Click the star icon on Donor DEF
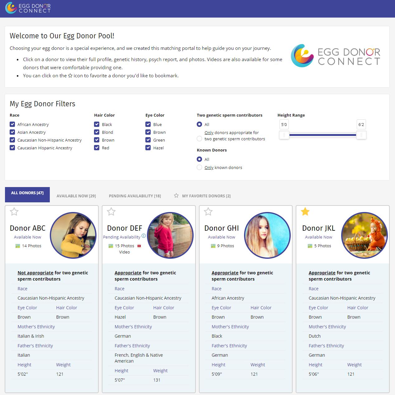This screenshot has width=395, height=395. (x=111, y=212)
